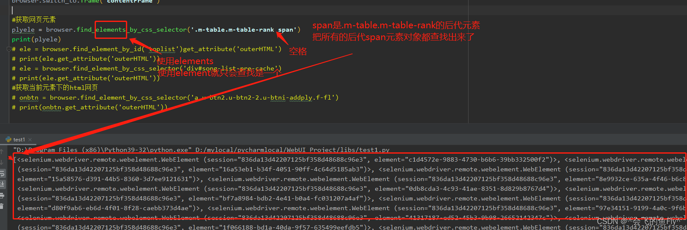The width and height of the screenshot is (687, 230).
Task: Click the 'div#song-list-pre-cache' commented line
Action: tap(147, 68)
